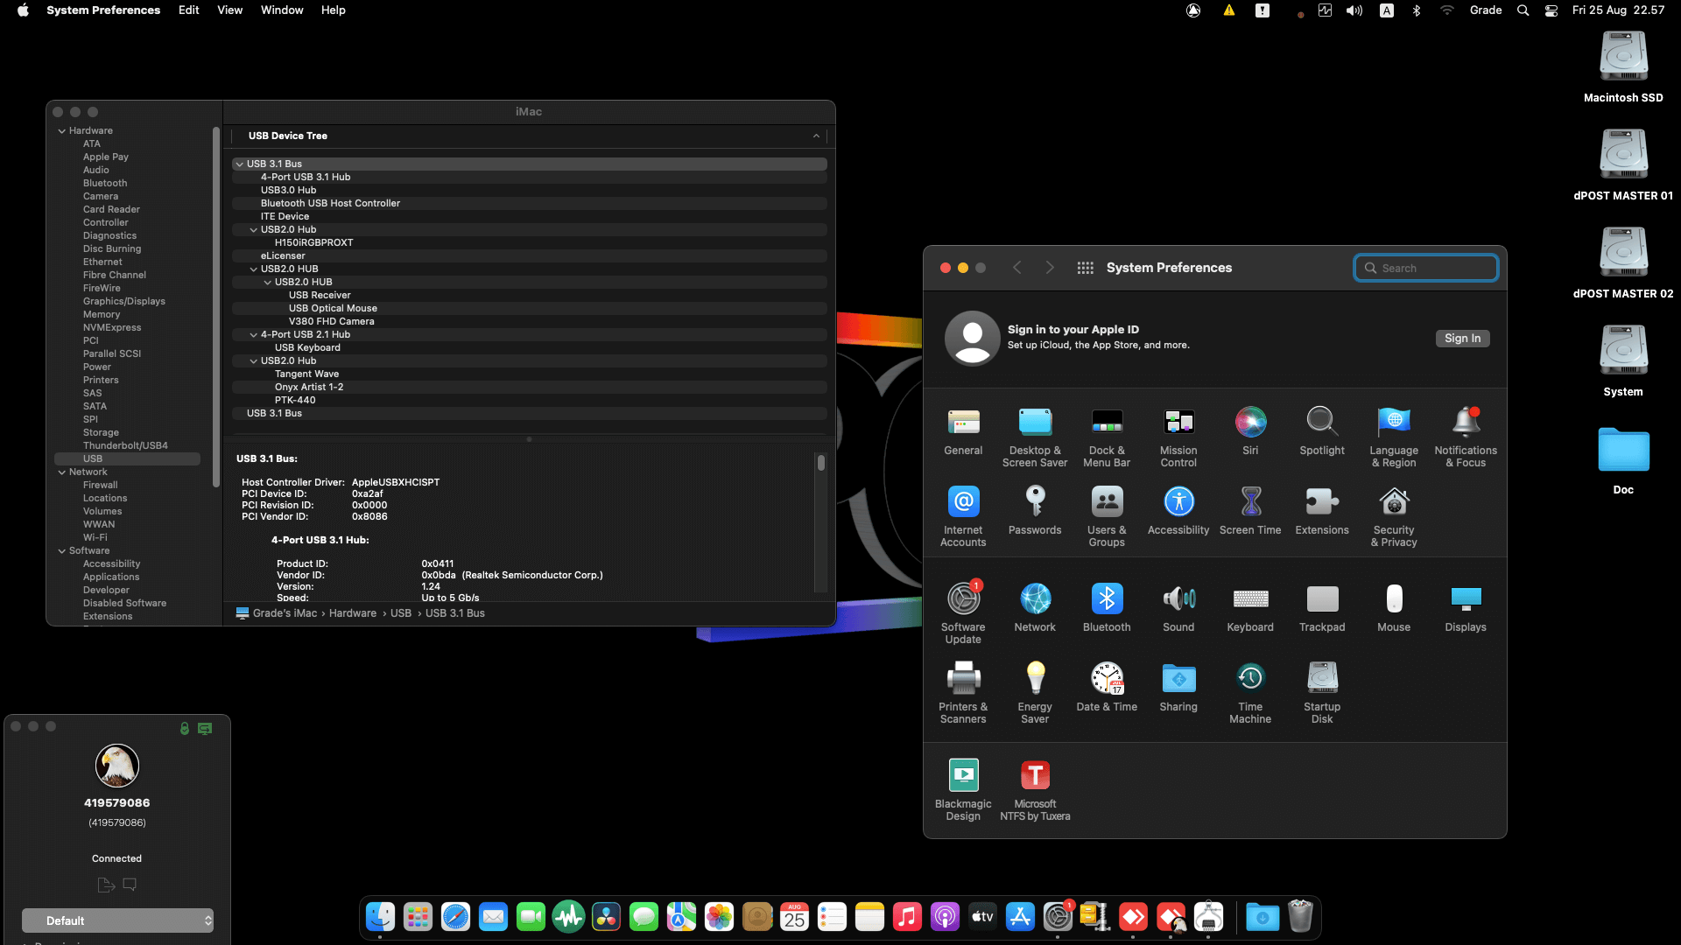Open Software Update preference pane

pyautogui.click(x=963, y=613)
